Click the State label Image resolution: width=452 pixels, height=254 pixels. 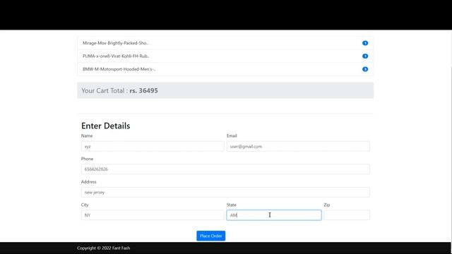point(232,205)
